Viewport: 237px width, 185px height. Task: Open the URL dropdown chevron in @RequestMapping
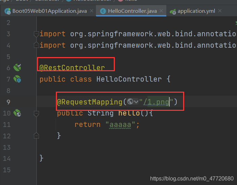[136, 102]
